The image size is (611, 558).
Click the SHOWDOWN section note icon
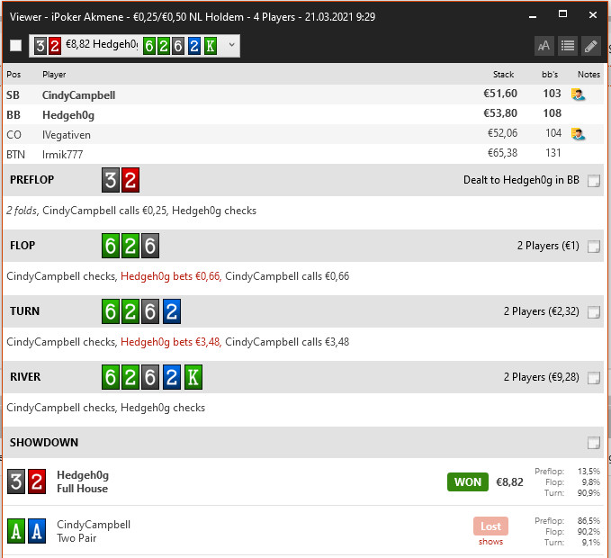click(594, 443)
